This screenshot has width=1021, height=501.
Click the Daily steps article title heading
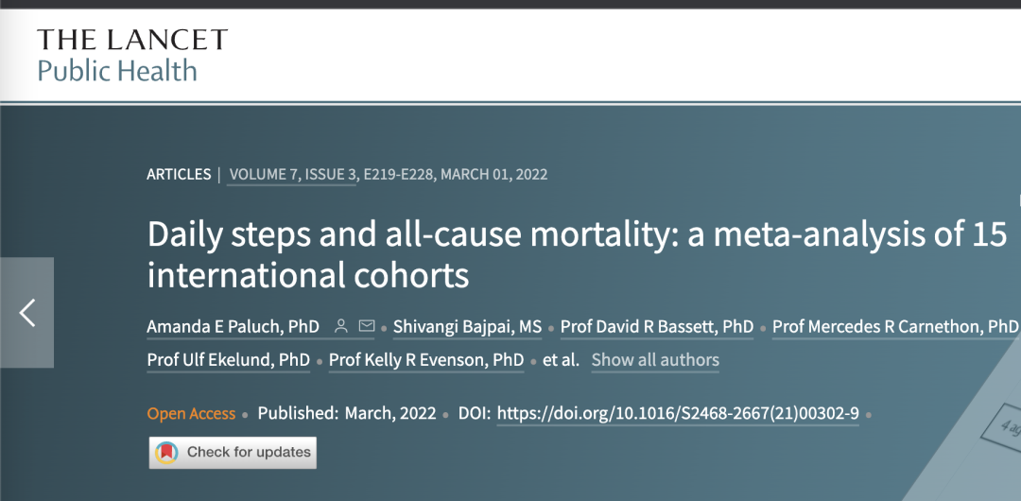(578, 254)
